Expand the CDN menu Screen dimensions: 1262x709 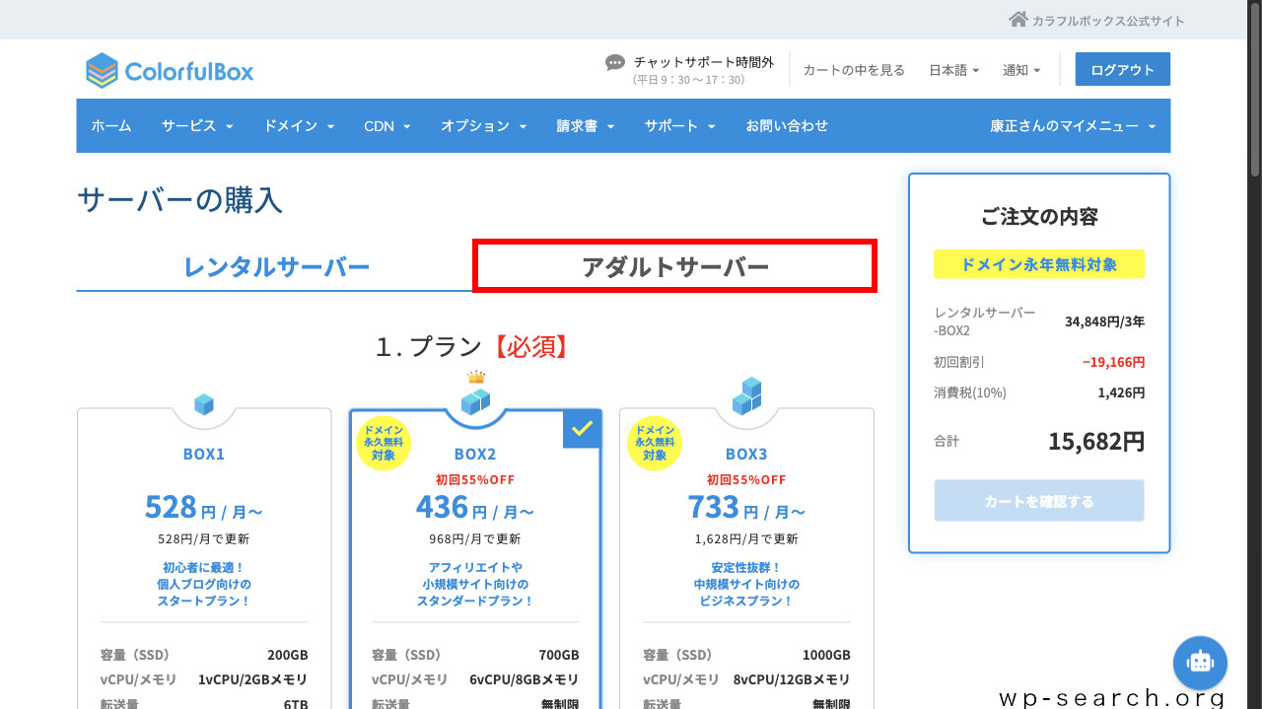pyautogui.click(x=387, y=125)
